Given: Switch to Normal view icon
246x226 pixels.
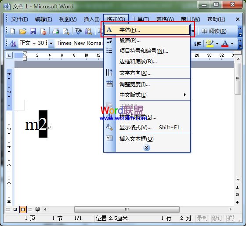Looking at the screenshot, I should pos(8,209).
